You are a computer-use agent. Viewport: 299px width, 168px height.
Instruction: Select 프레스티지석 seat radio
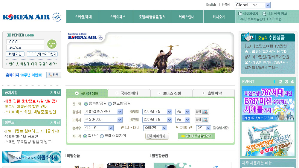[102, 136]
